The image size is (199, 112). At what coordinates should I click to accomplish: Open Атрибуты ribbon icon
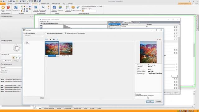[78, 8]
